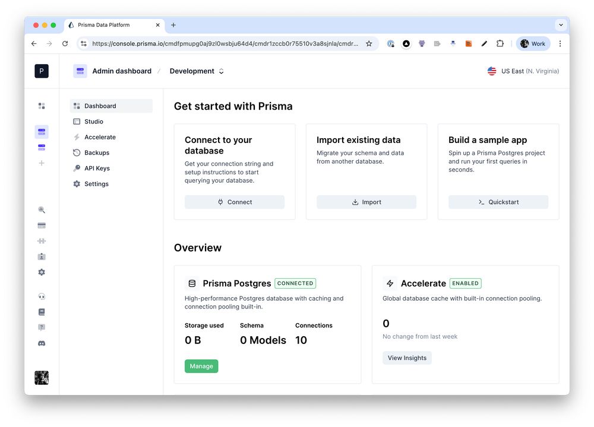Screen dimensions: 594x427
Task: Open Accelerate in the sidebar
Action: tap(112, 137)
